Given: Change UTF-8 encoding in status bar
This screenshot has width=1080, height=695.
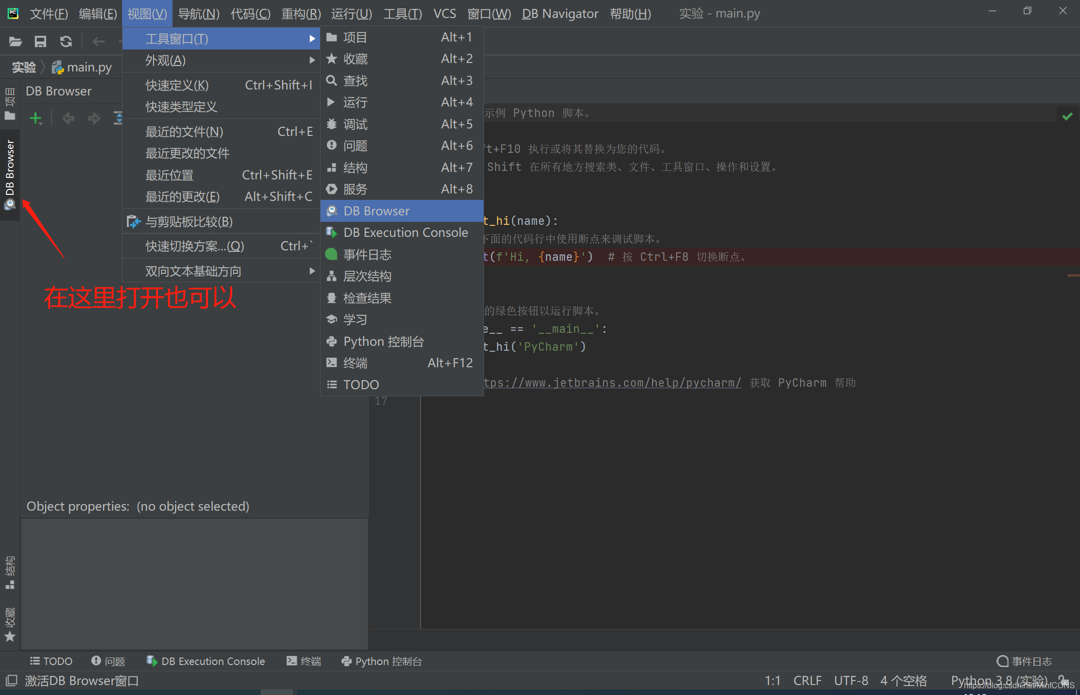Looking at the screenshot, I should [x=850, y=681].
